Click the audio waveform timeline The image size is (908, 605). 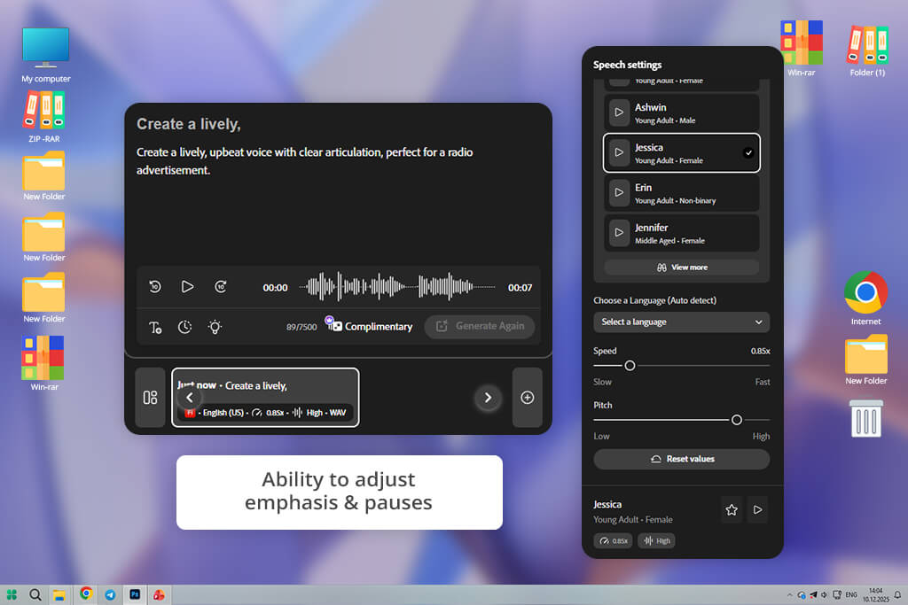397,287
